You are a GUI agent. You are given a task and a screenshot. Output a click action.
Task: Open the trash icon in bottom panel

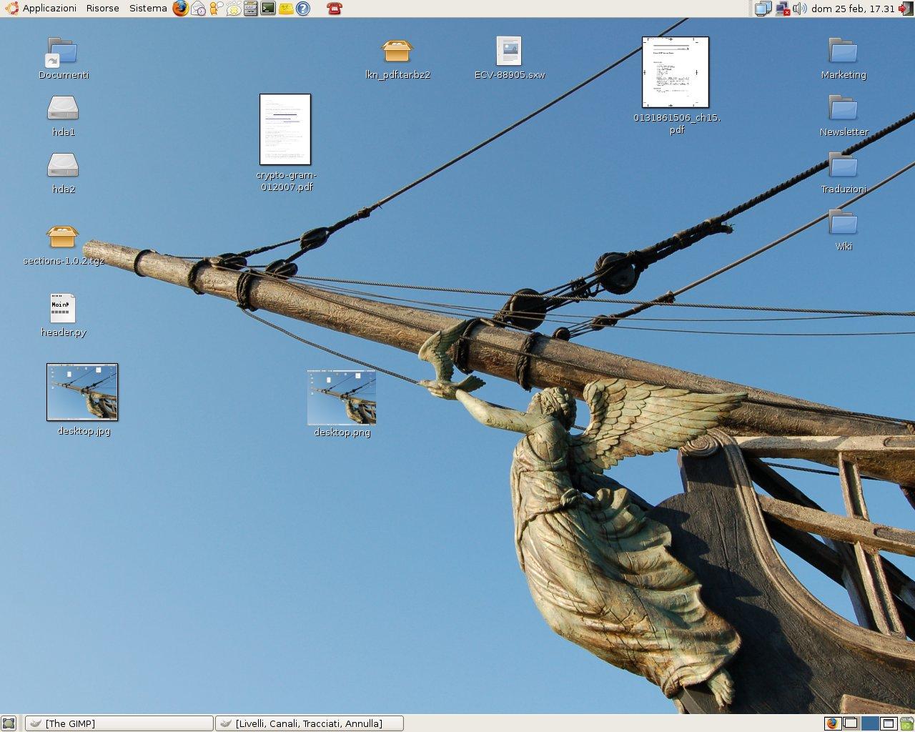(906, 723)
